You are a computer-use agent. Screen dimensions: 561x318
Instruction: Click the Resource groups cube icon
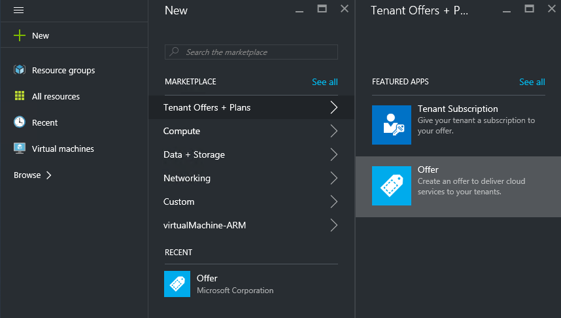click(20, 70)
